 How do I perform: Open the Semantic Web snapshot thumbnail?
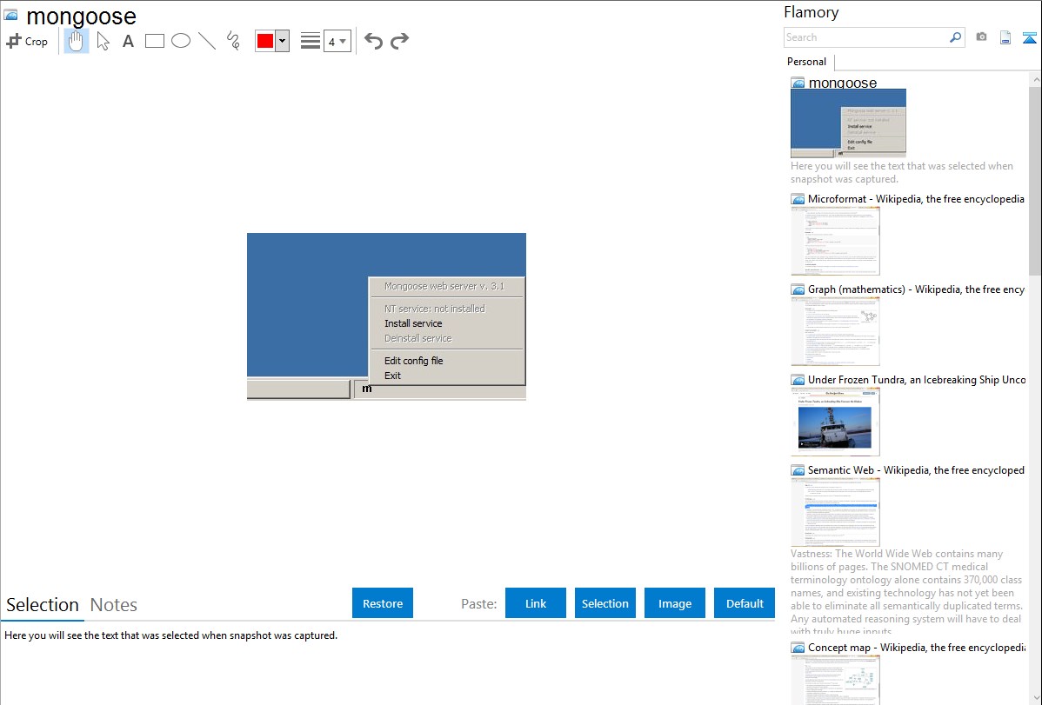[835, 512]
